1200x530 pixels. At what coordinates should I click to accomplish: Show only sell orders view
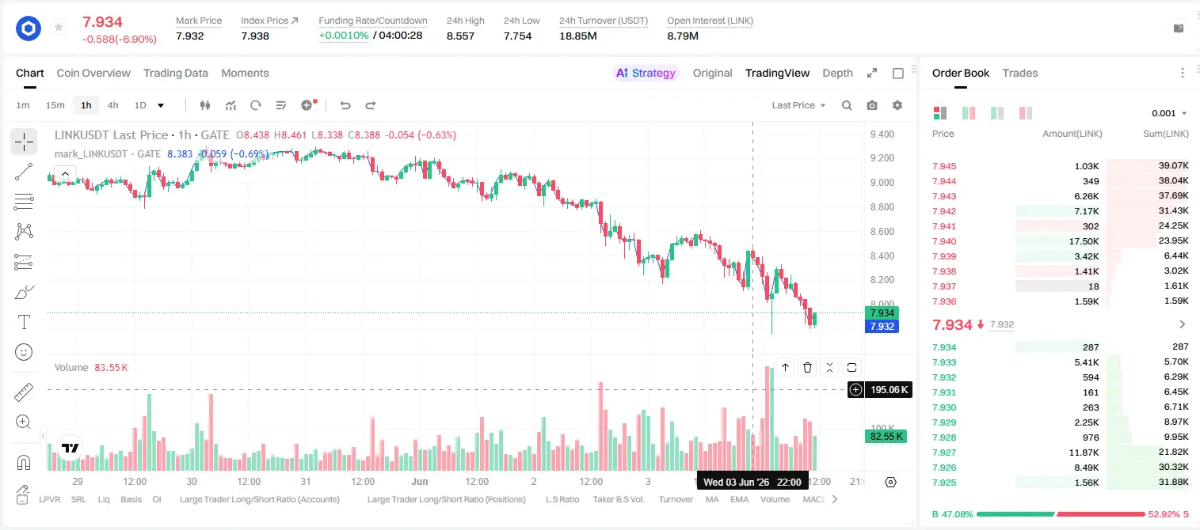click(1026, 113)
